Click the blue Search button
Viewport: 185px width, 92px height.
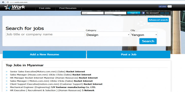[148, 41]
